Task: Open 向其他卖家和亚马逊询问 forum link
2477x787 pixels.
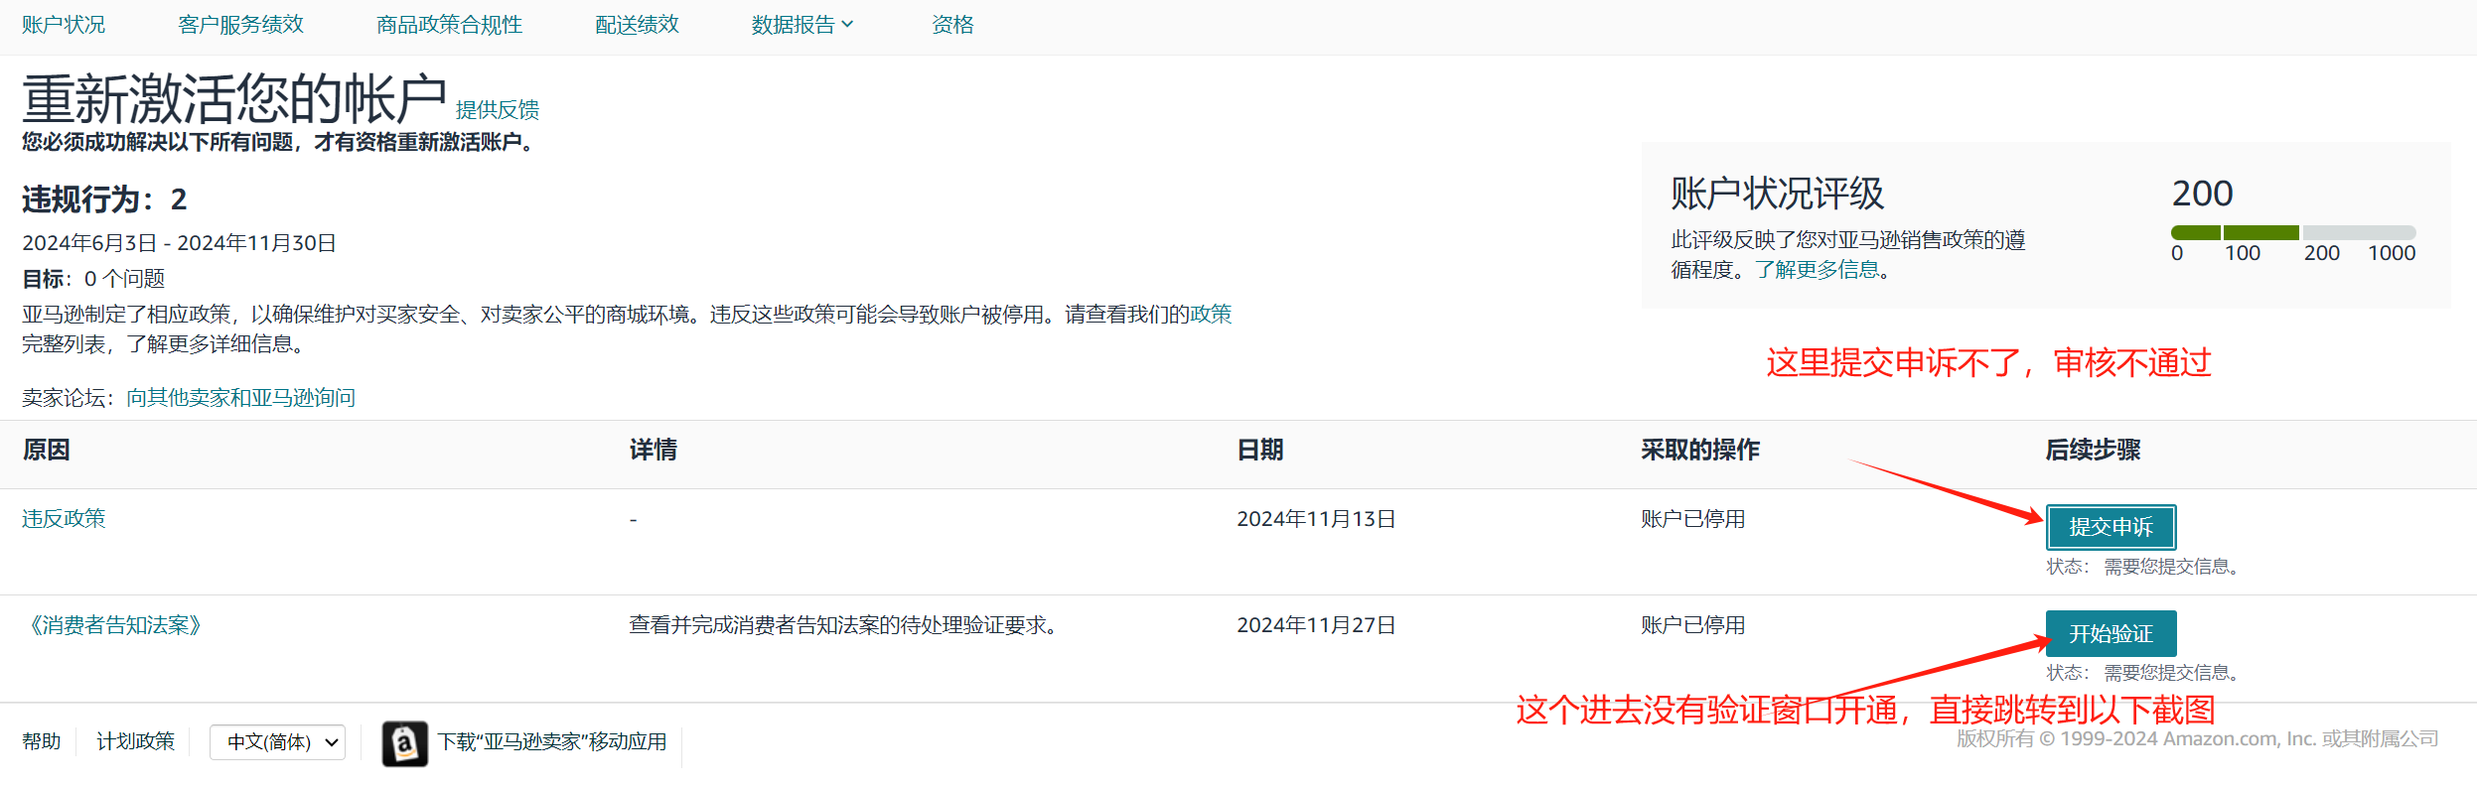Action: (x=240, y=398)
